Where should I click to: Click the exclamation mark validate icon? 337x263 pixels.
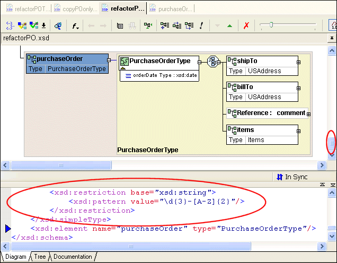pyautogui.click(x=201, y=25)
